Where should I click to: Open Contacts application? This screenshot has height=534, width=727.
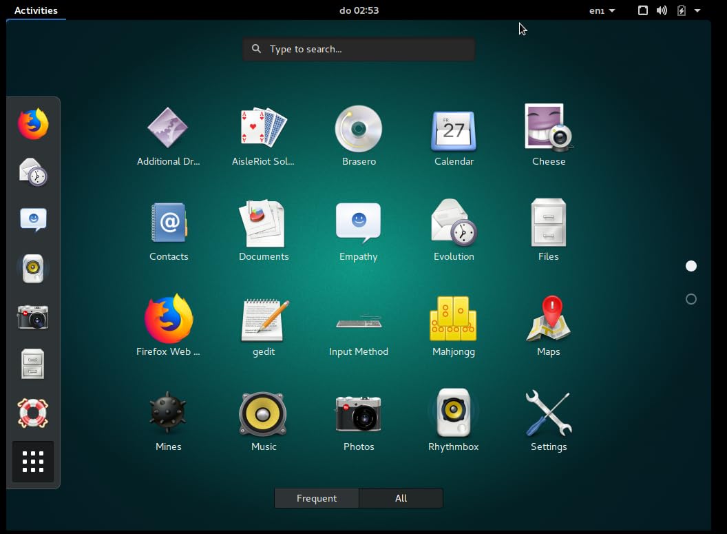pos(168,232)
